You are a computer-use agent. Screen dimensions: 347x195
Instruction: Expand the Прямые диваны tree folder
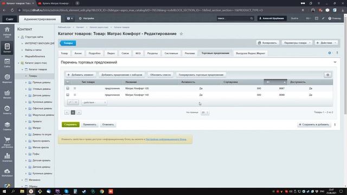coord(26,82)
